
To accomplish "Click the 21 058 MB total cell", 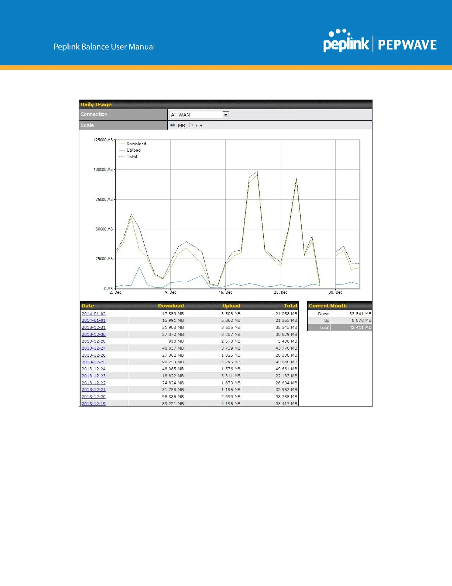I will tap(286, 314).
